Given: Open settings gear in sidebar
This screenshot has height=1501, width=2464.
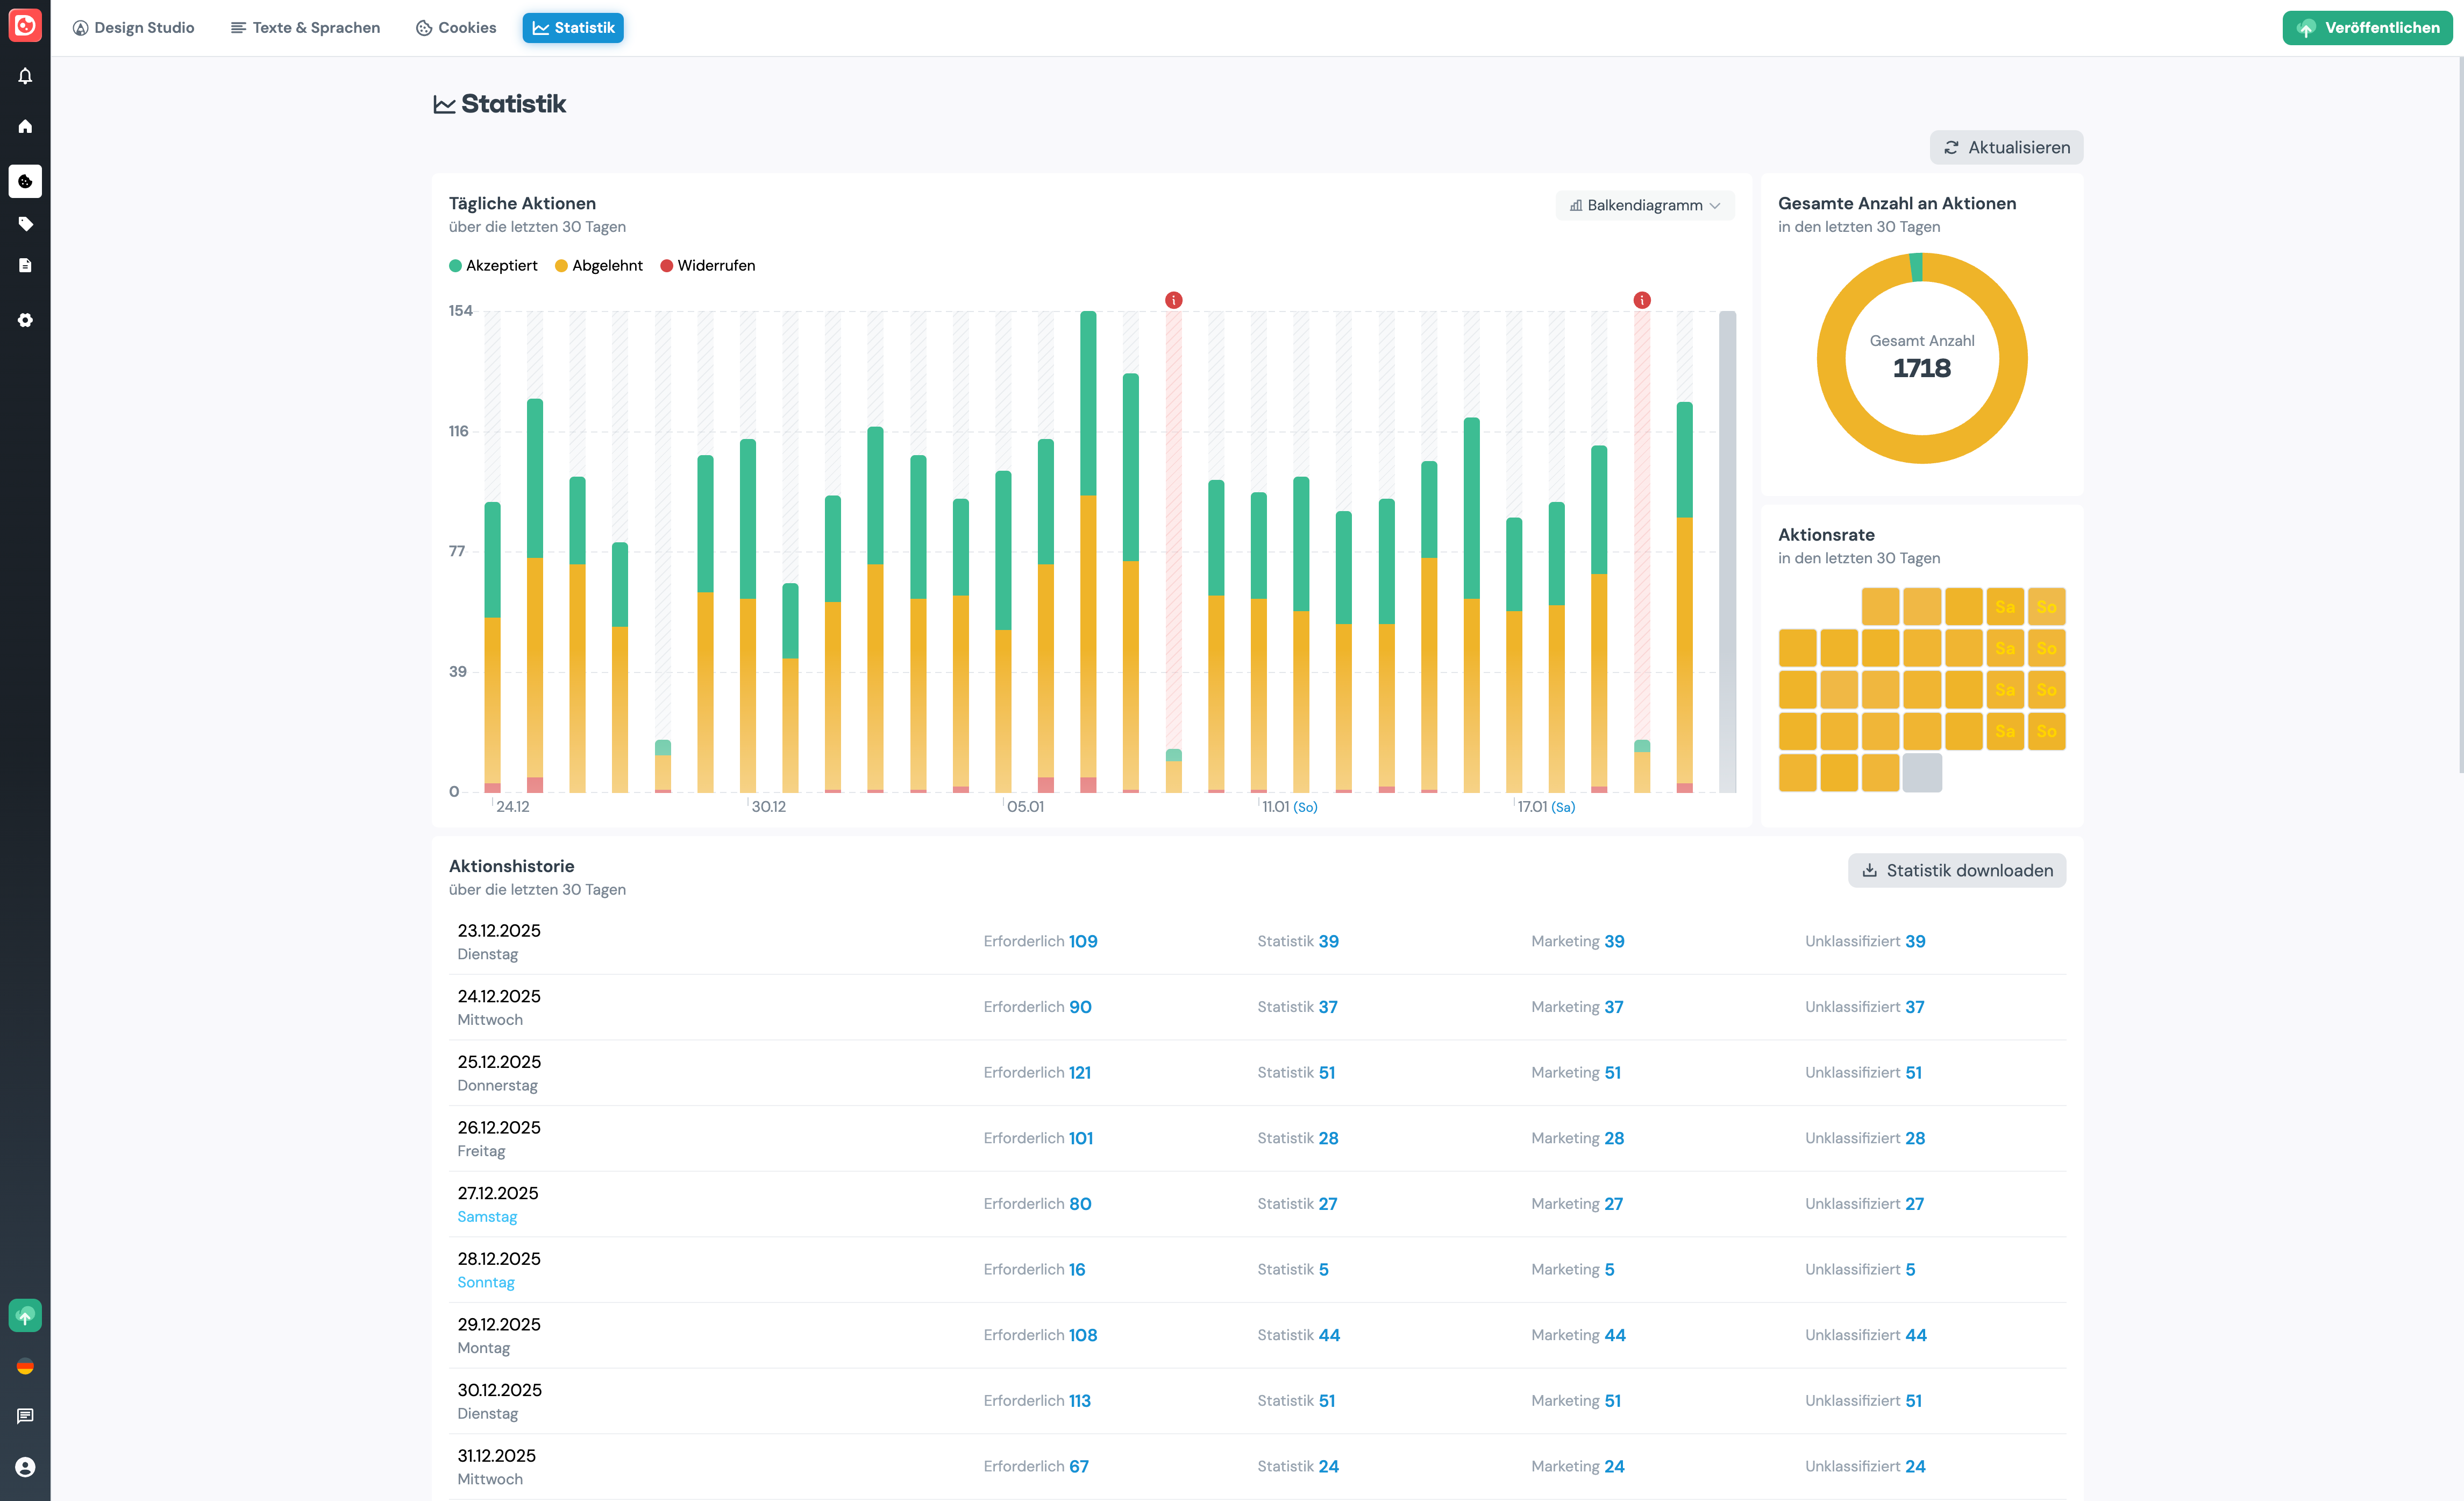Looking at the screenshot, I should (x=25, y=320).
